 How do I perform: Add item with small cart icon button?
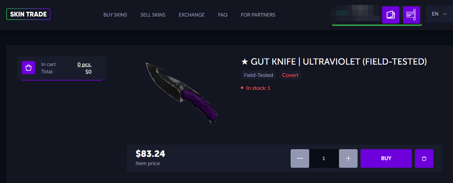(x=424, y=158)
